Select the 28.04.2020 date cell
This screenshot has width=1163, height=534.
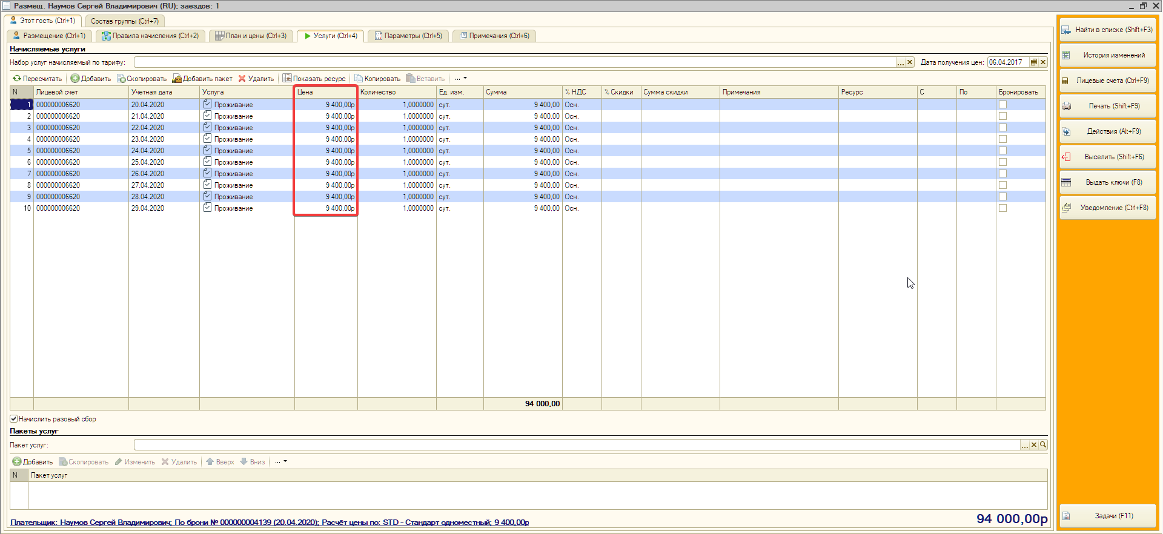pos(164,197)
